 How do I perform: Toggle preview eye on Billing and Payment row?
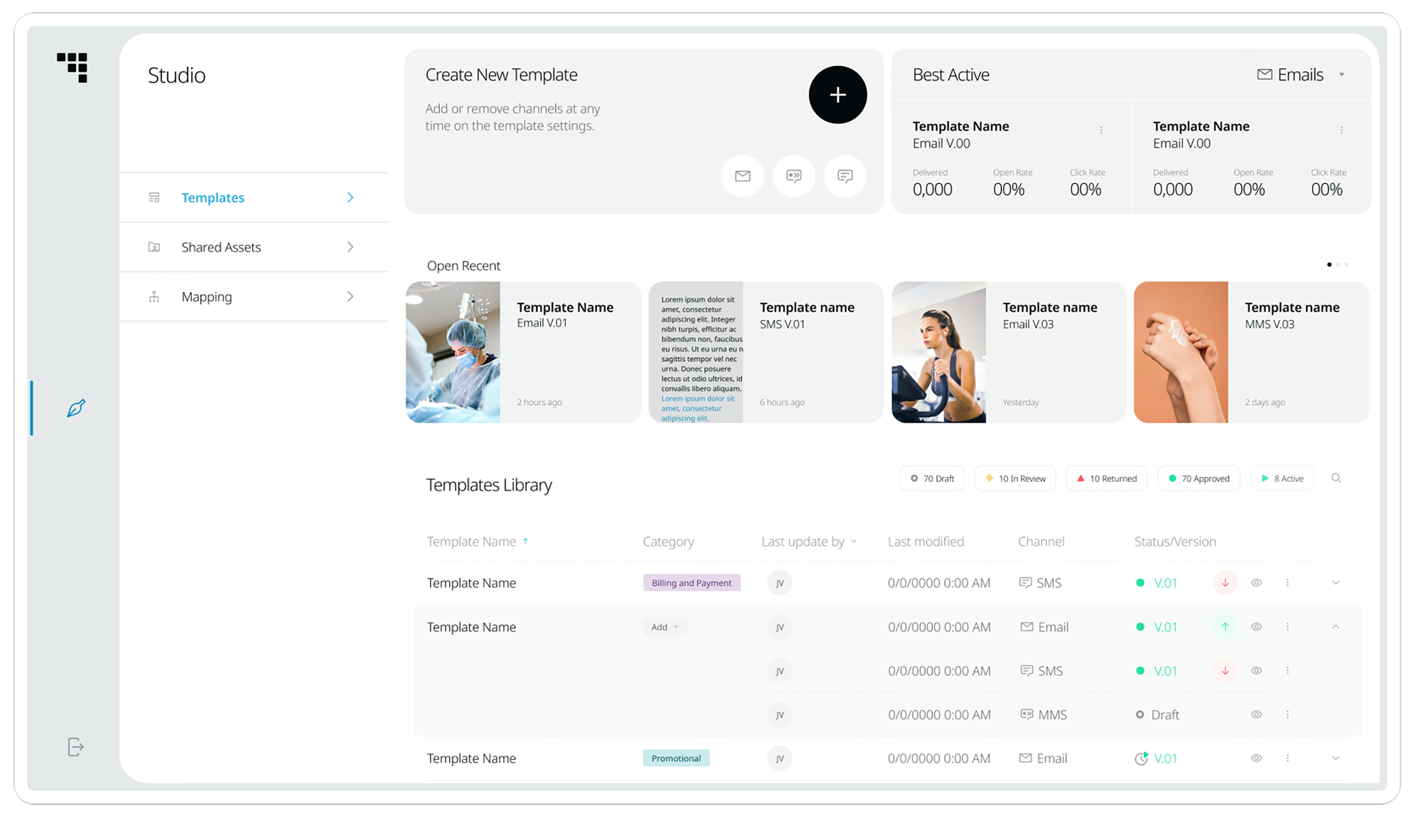point(1256,583)
